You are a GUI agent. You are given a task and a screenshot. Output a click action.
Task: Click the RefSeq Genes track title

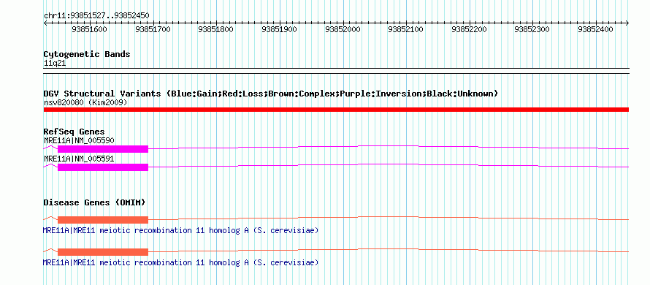[x=74, y=132]
